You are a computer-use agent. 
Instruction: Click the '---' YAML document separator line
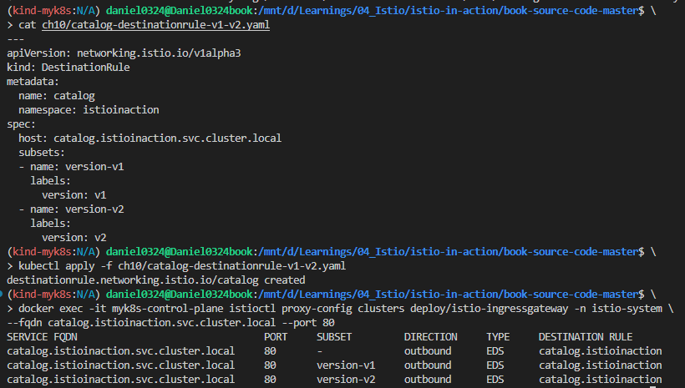point(15,39)
